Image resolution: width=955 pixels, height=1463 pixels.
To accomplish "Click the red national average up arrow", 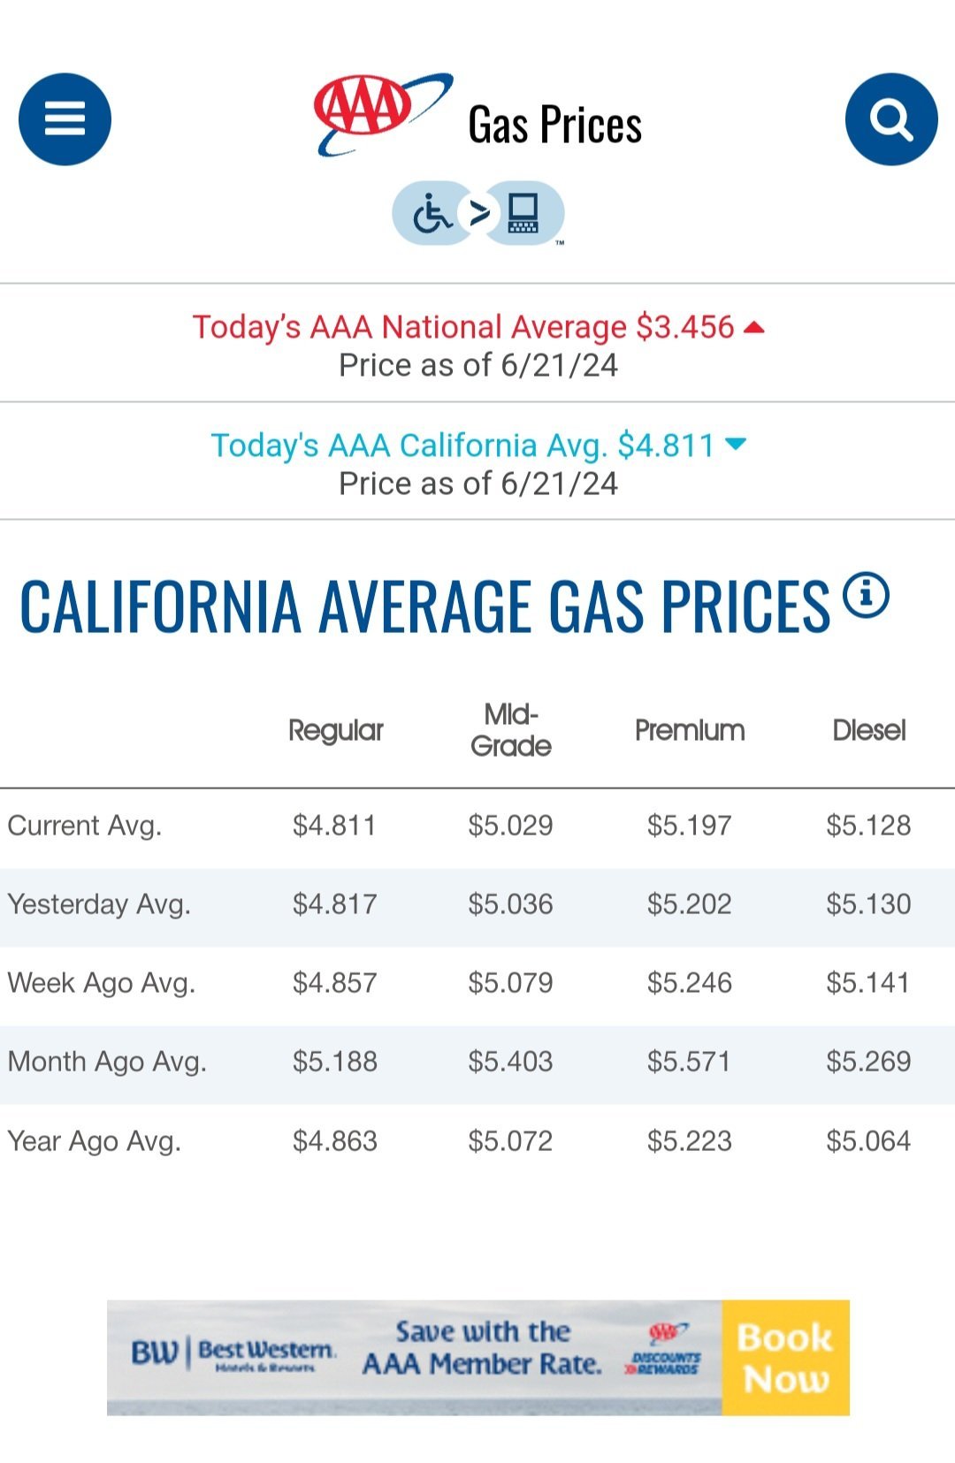I will coord(754,328).
